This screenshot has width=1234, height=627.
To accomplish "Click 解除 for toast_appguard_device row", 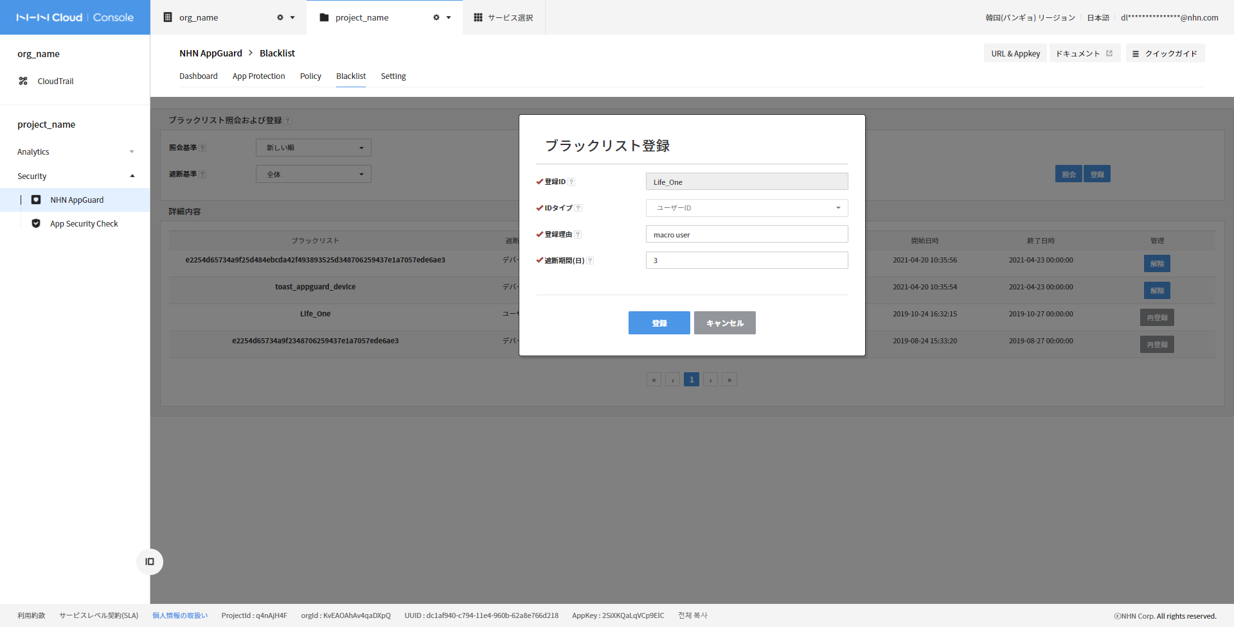I will [x=1157, y=291].
